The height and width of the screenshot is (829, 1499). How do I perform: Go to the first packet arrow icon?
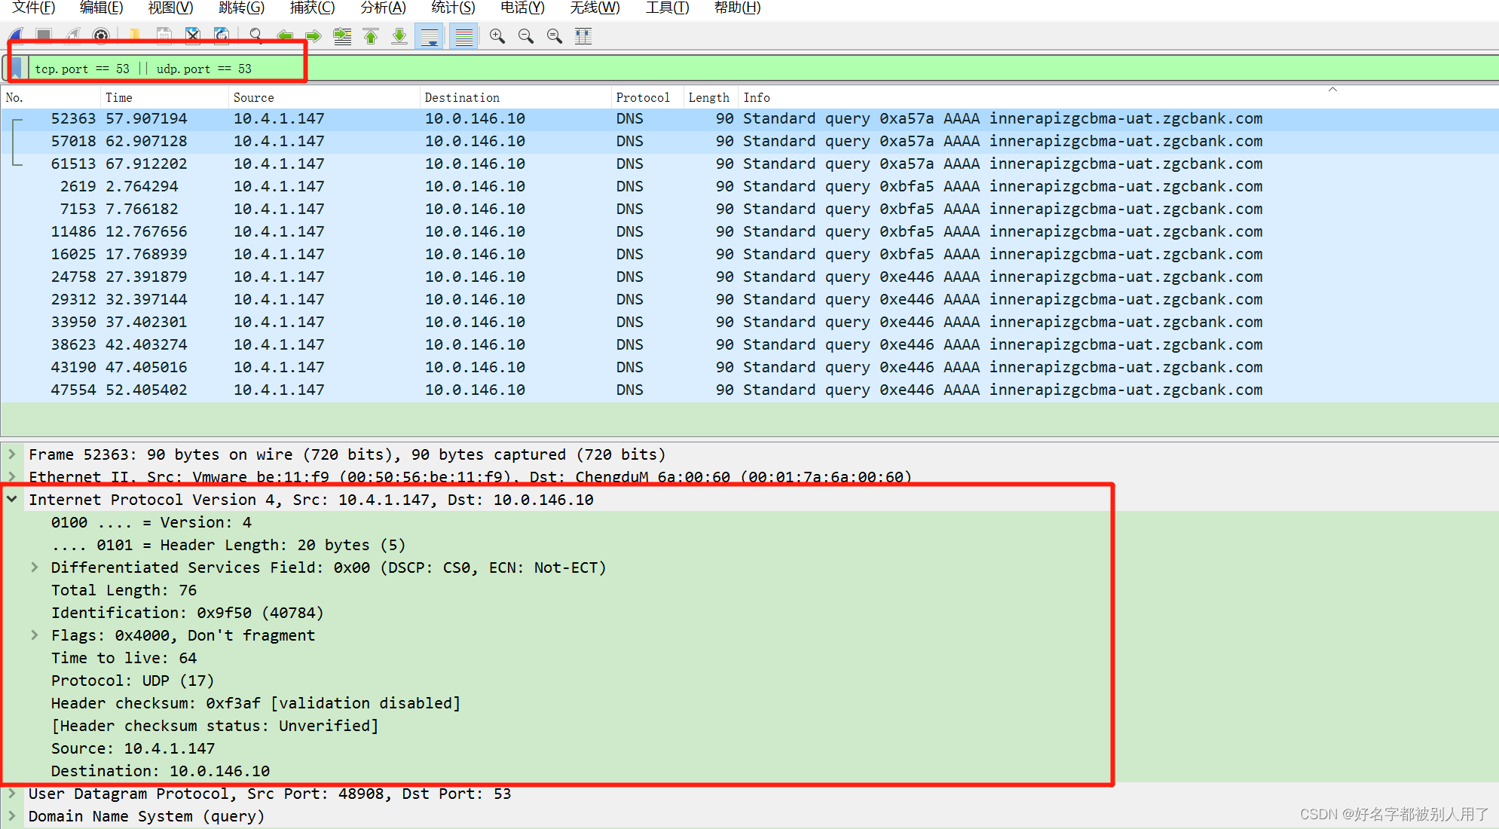click(x=371, y=35)
